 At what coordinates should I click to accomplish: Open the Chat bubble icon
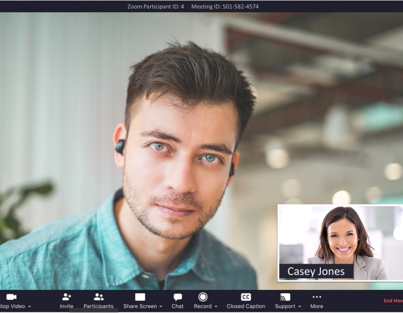(x=177, y=297)
